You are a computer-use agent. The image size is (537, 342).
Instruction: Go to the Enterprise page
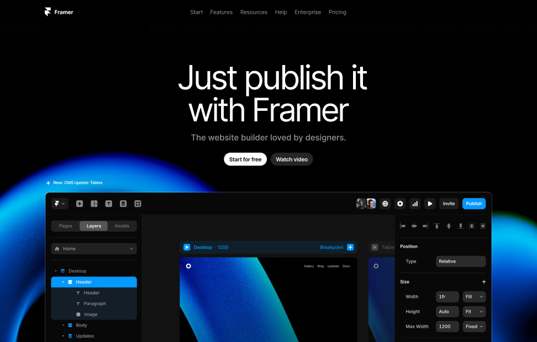(308, 12)
